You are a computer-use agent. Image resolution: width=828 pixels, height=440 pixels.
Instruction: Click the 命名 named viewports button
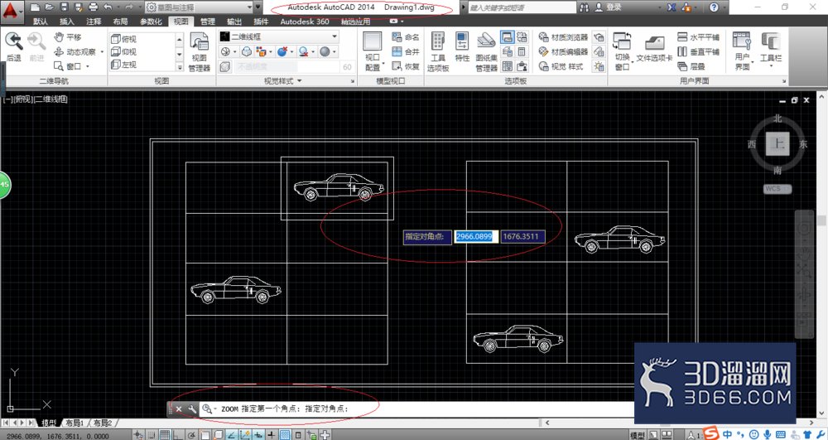tap(406, 37)
